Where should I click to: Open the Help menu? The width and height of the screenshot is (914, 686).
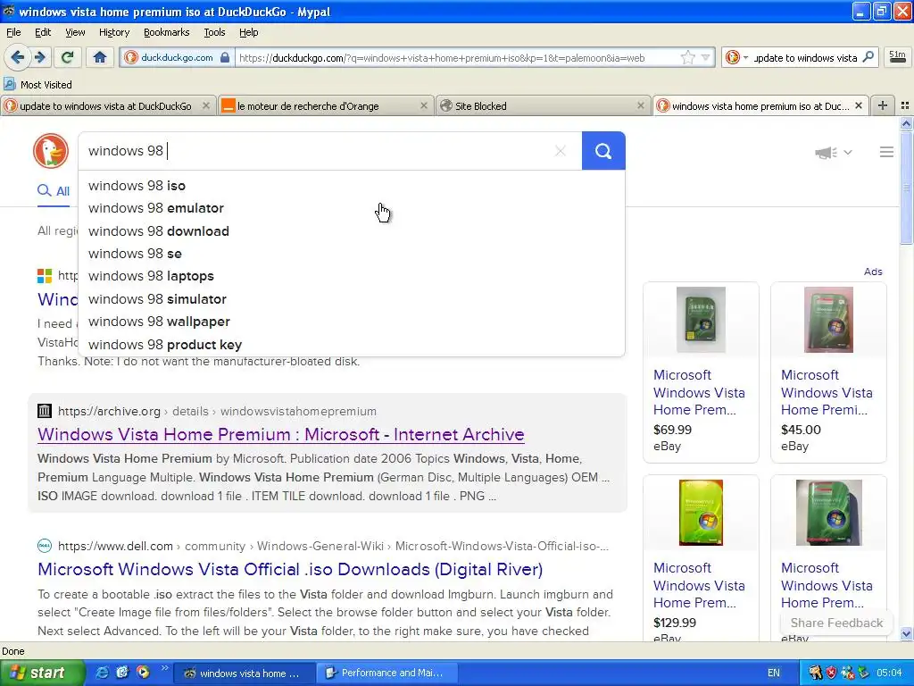(x=248, y=32)
